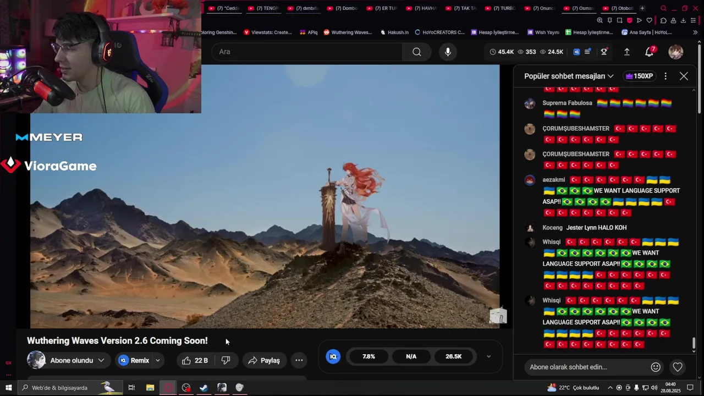Click the weather widget 22°C Çok bulutlu

pos(573,388)
